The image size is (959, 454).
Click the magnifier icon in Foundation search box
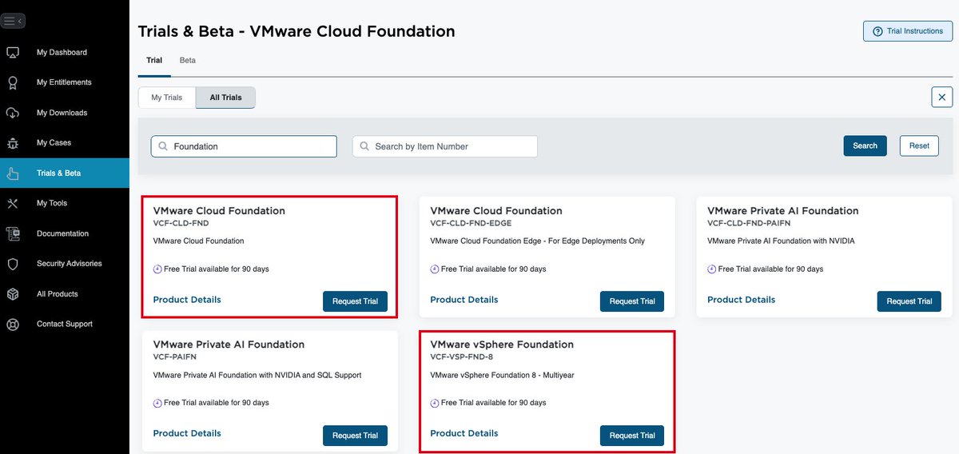(x=163, y=146)
